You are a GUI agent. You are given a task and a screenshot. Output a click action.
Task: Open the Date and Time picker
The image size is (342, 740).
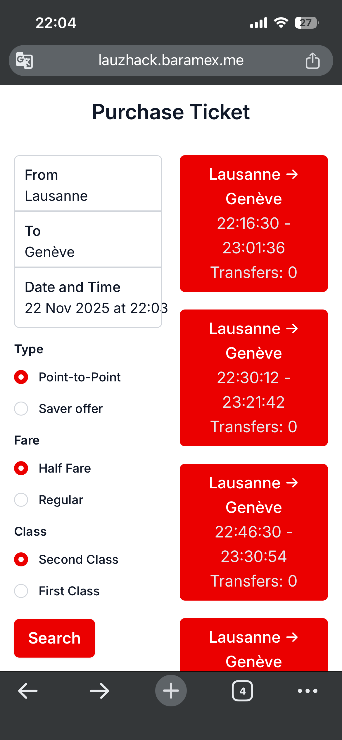[88, 297]
